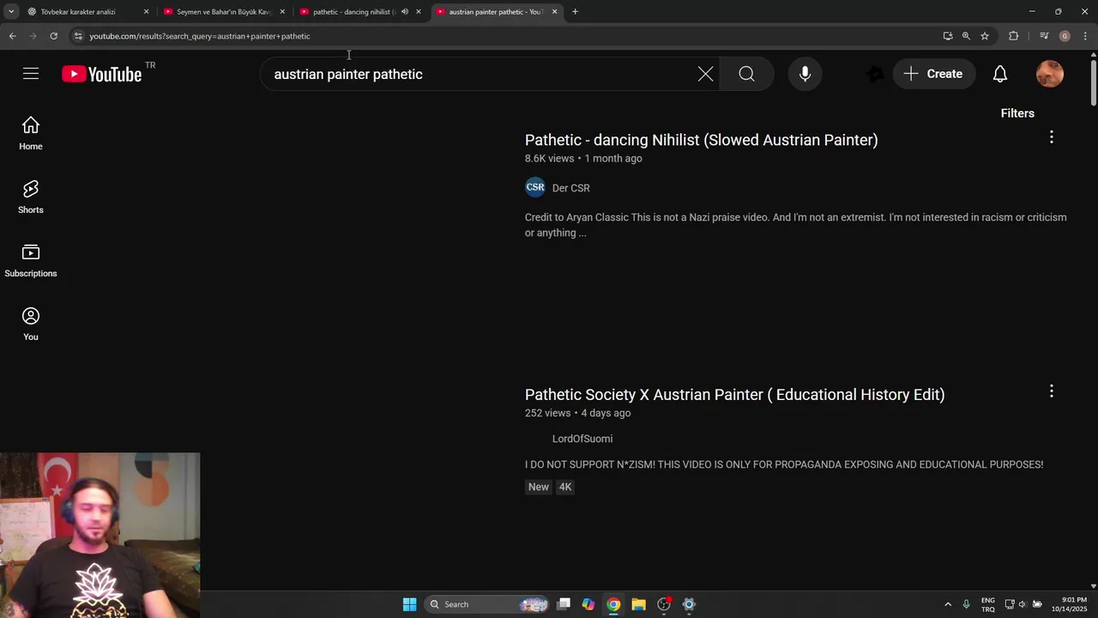Clear the search text with the X icon
1098x618 pixels.
(x=705, y=74)
